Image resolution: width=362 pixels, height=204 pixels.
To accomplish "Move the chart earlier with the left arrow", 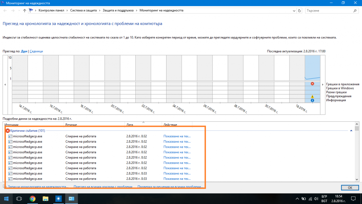I will [x=5, y=84].
